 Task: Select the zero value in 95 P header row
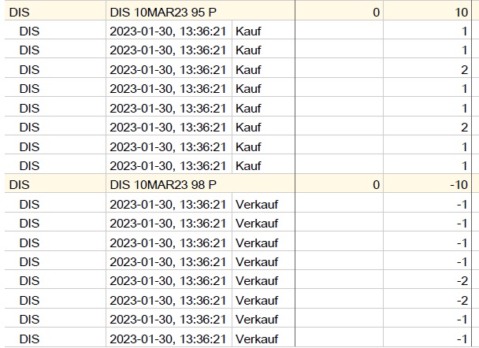376,13
